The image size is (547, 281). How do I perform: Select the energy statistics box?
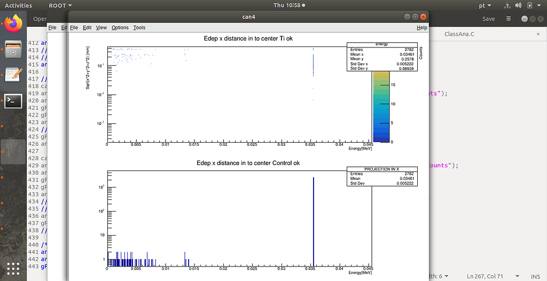click(x=382, y=57)
